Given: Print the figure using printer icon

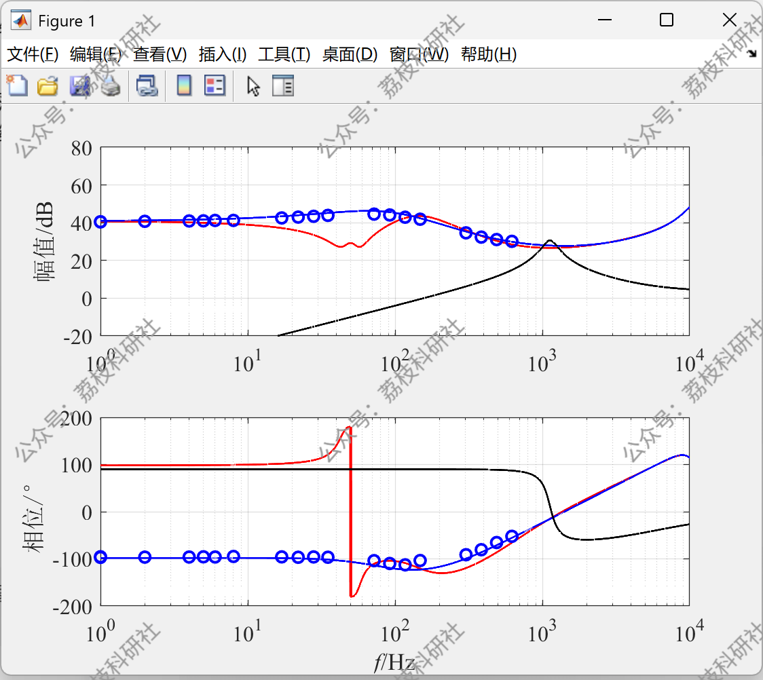Looking at the screenshot, I should coord(111,86).
